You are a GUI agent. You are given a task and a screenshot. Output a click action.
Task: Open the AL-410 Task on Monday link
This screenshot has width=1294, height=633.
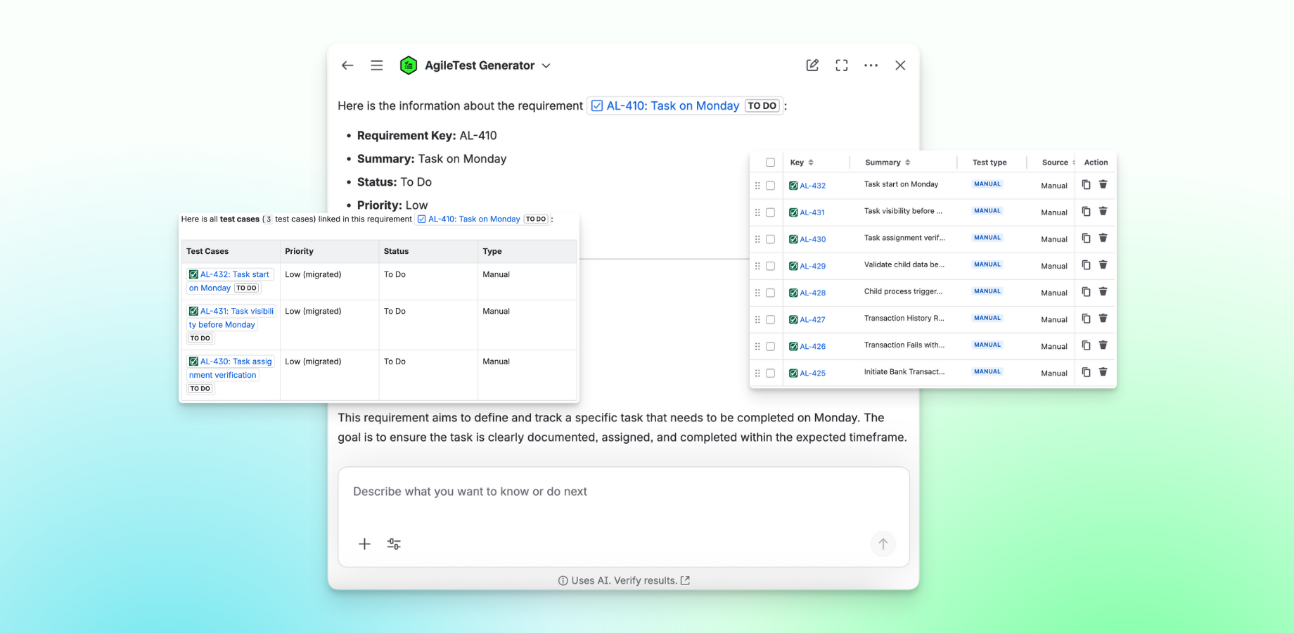[x=672, y=105]
